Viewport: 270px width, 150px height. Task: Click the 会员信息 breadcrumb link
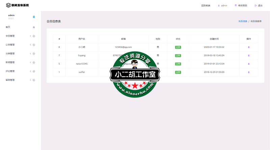(243, 21)
